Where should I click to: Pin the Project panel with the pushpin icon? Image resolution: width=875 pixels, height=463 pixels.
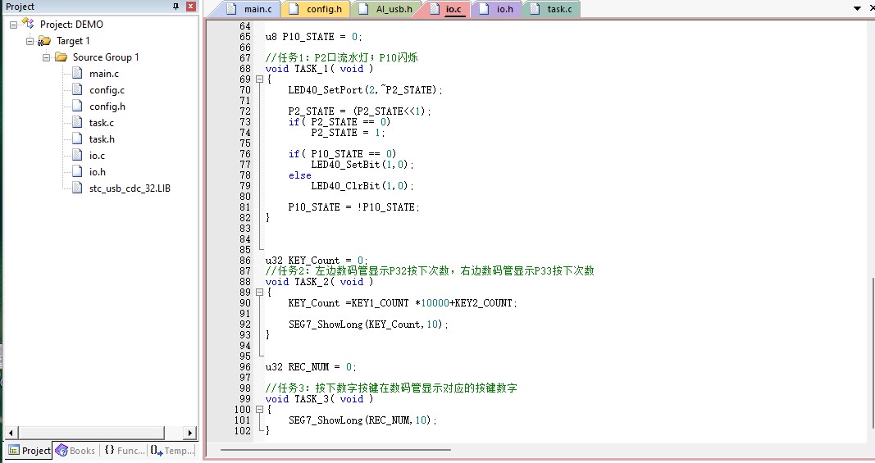(175, 6)
